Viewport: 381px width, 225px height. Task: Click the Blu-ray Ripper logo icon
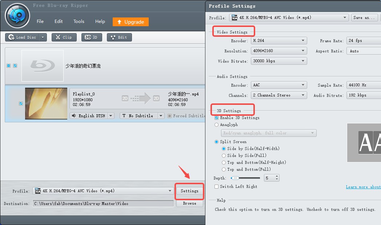(17, 15)
